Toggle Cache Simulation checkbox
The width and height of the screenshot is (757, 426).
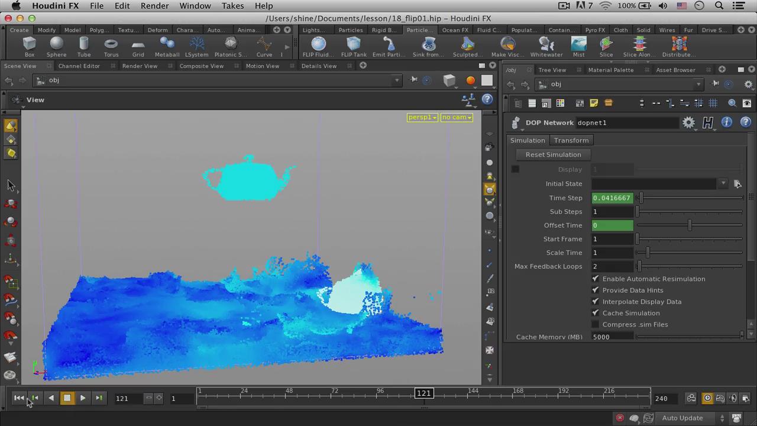(x=596, y=313)
